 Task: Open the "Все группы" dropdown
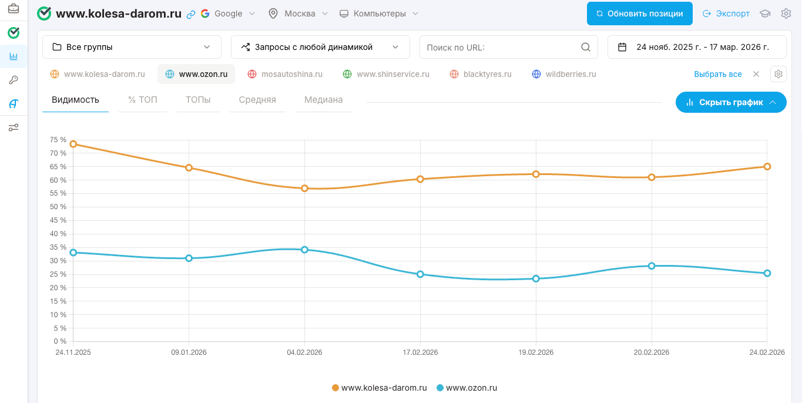[132, 47]
